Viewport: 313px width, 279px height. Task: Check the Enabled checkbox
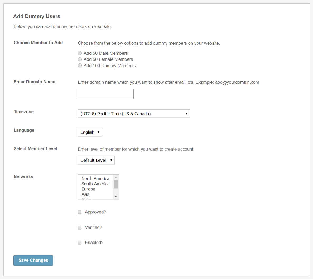(80, 243)
